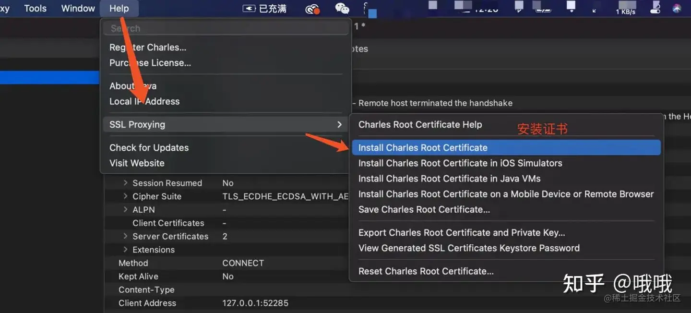The width and height of the screenshot is (691, 313).
Task: Expand the Session Resumed row
Action: [126, 183]
